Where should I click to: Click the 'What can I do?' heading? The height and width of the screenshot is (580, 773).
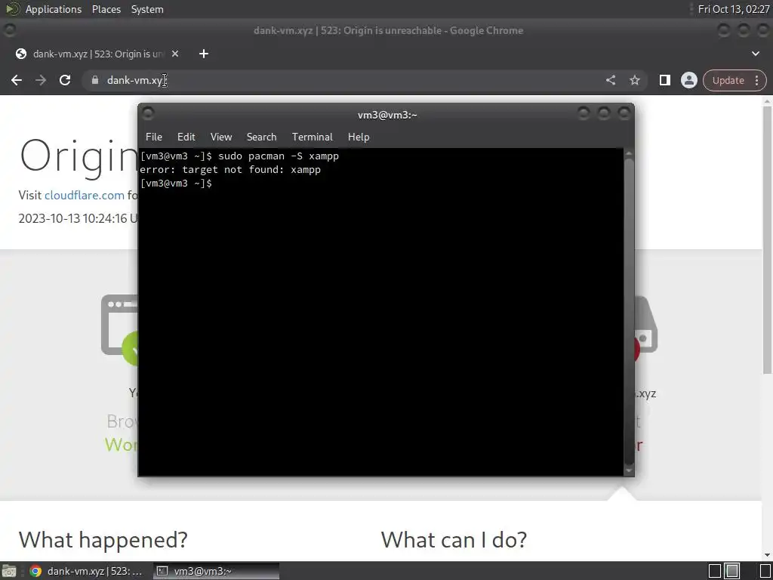(x=454, y=539)
